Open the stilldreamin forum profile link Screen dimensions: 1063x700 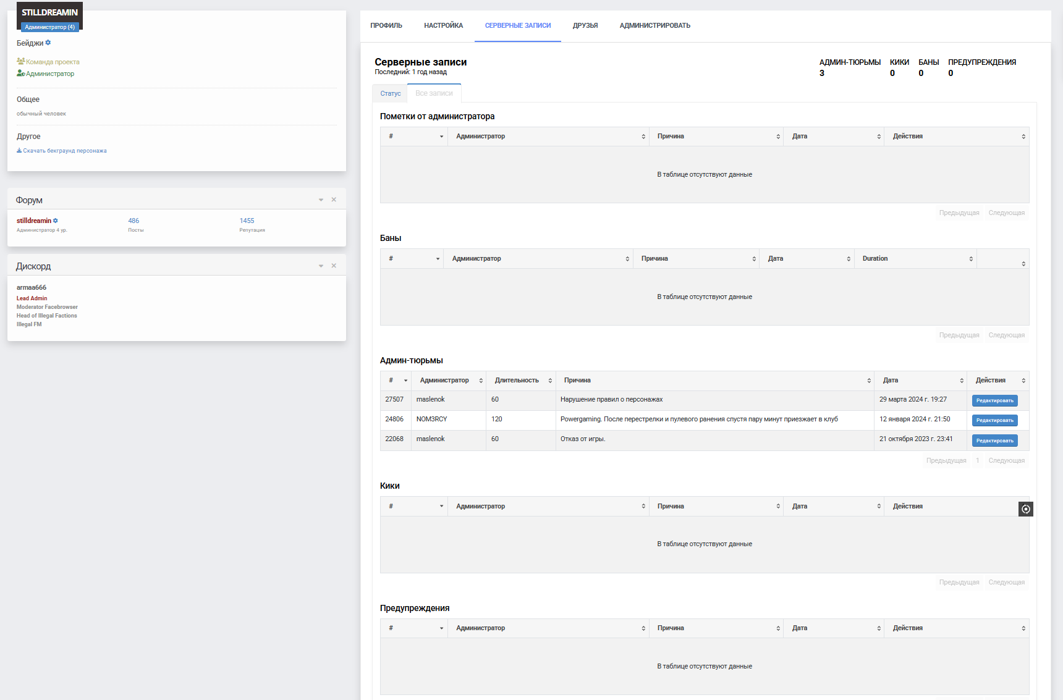coord(34,221)
